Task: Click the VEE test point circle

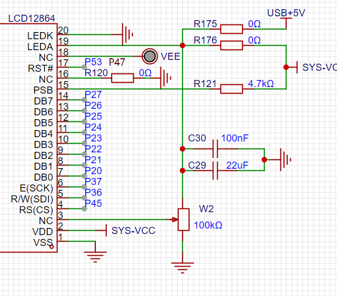Action: 149,56
